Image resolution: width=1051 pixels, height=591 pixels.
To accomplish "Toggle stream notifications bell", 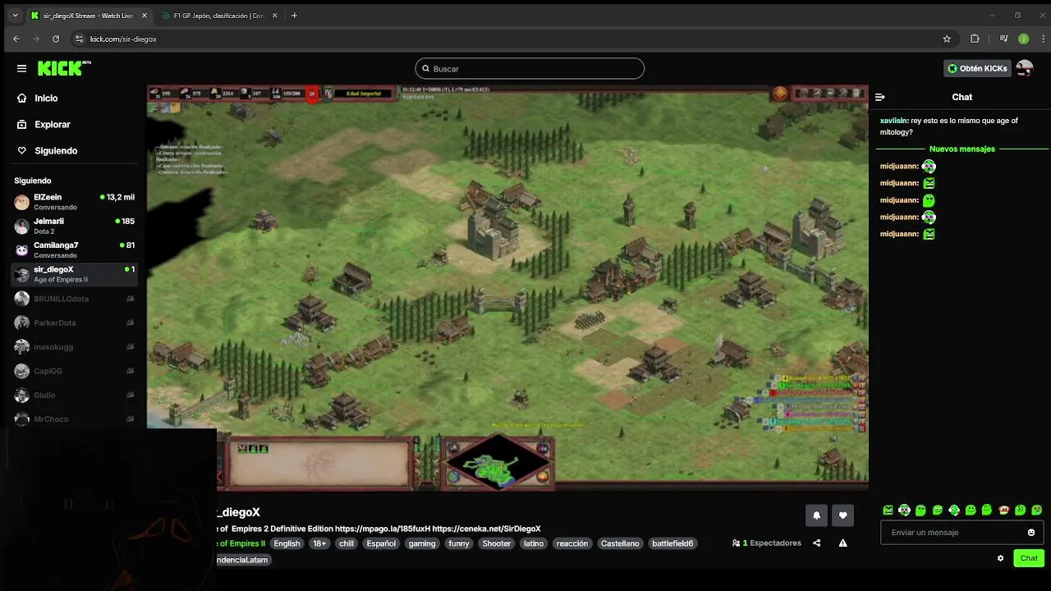I will click(x=817, y=515).
